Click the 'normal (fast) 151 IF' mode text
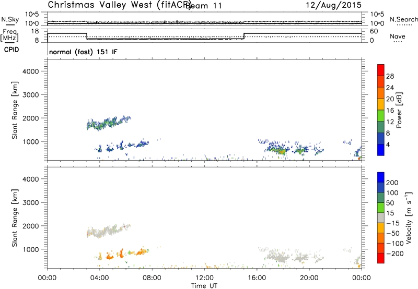 pos(83,52)
